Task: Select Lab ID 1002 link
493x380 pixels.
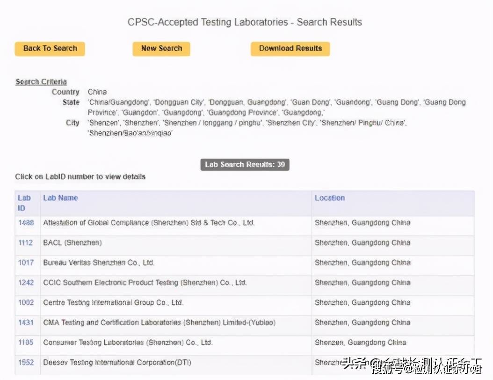Action: tap(26, 303)
